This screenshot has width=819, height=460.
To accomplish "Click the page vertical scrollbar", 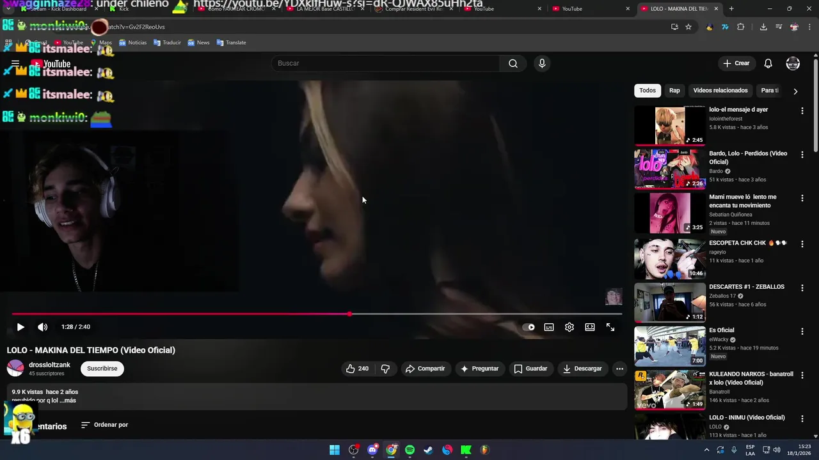I will (815, 105).
